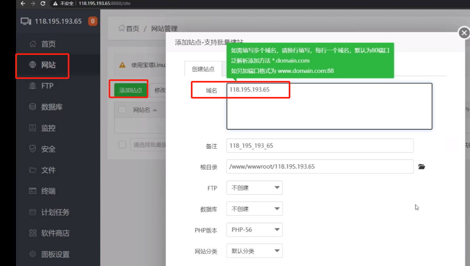470x266 pixels.
Task: Open the 请选择批量操作 batch dropdown
Action: (x=148, y=145)
